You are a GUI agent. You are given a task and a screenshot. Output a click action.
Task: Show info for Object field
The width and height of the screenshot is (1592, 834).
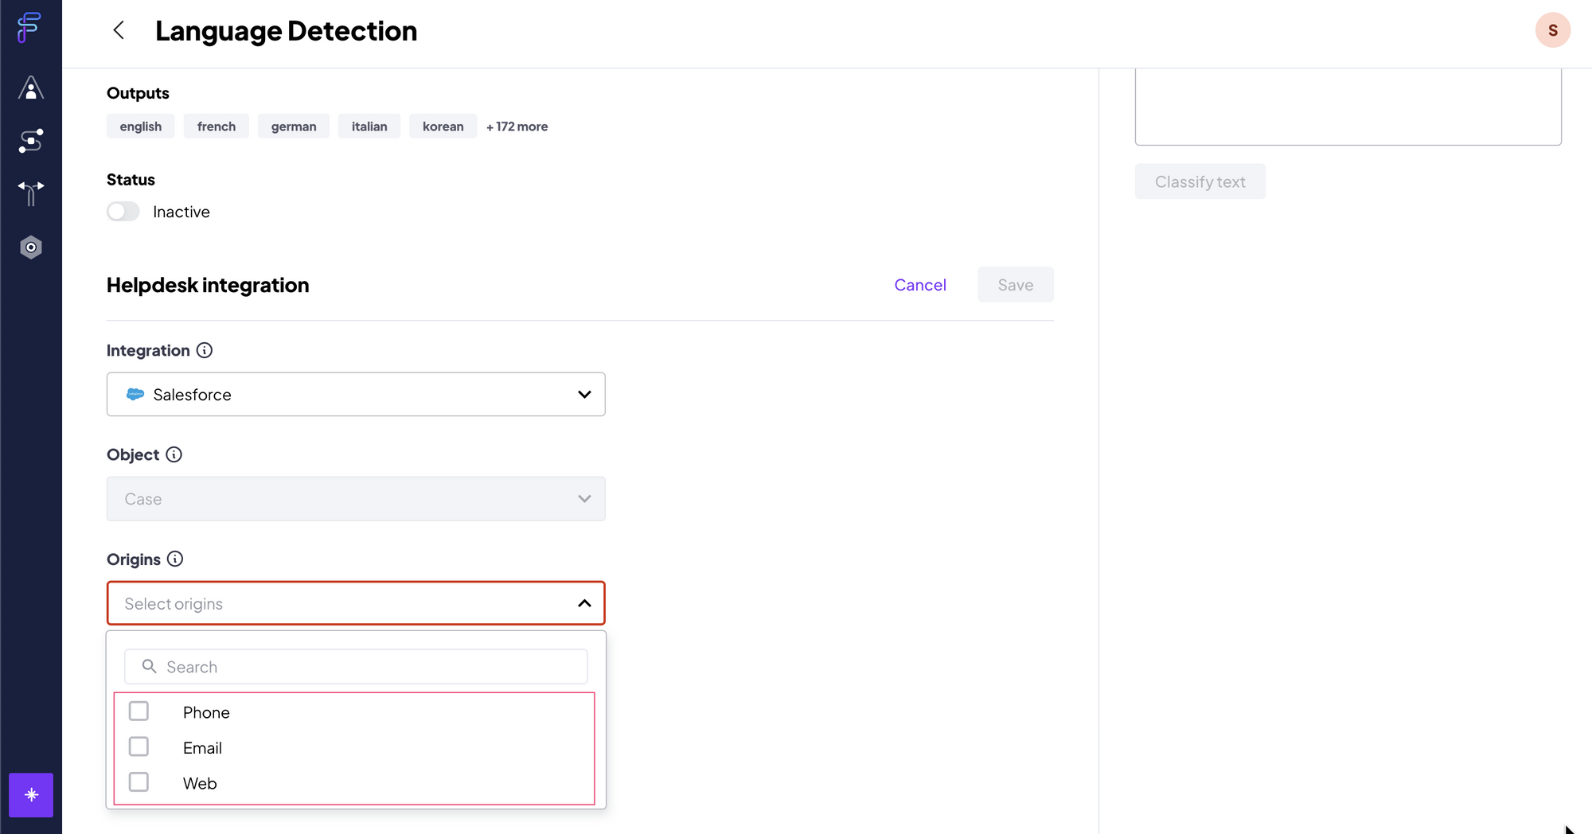[x=174, y=454]
